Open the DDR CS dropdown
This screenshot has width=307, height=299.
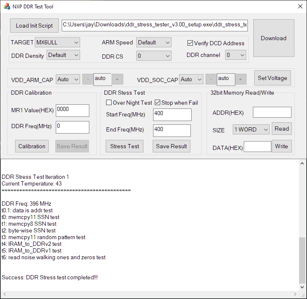(x=153, y=56)
